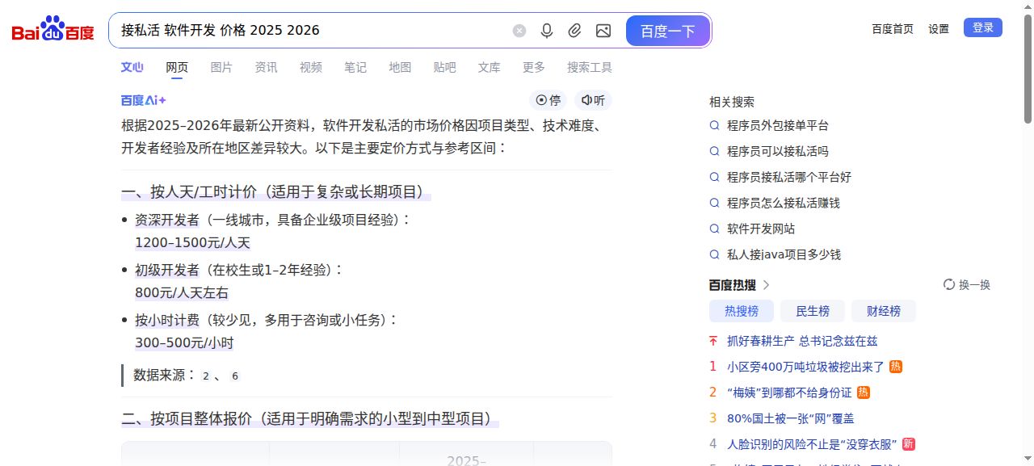
Task: Clear the search box text
Action: [519, 31]
